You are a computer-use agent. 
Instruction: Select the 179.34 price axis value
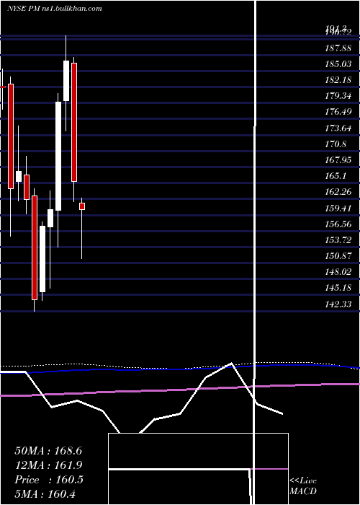tap(338, 96)
